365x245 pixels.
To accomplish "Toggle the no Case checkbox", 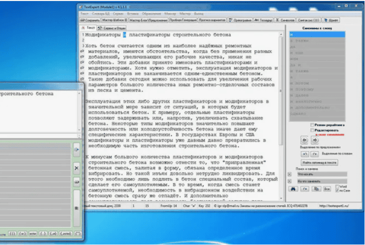I will coord(337,191).
